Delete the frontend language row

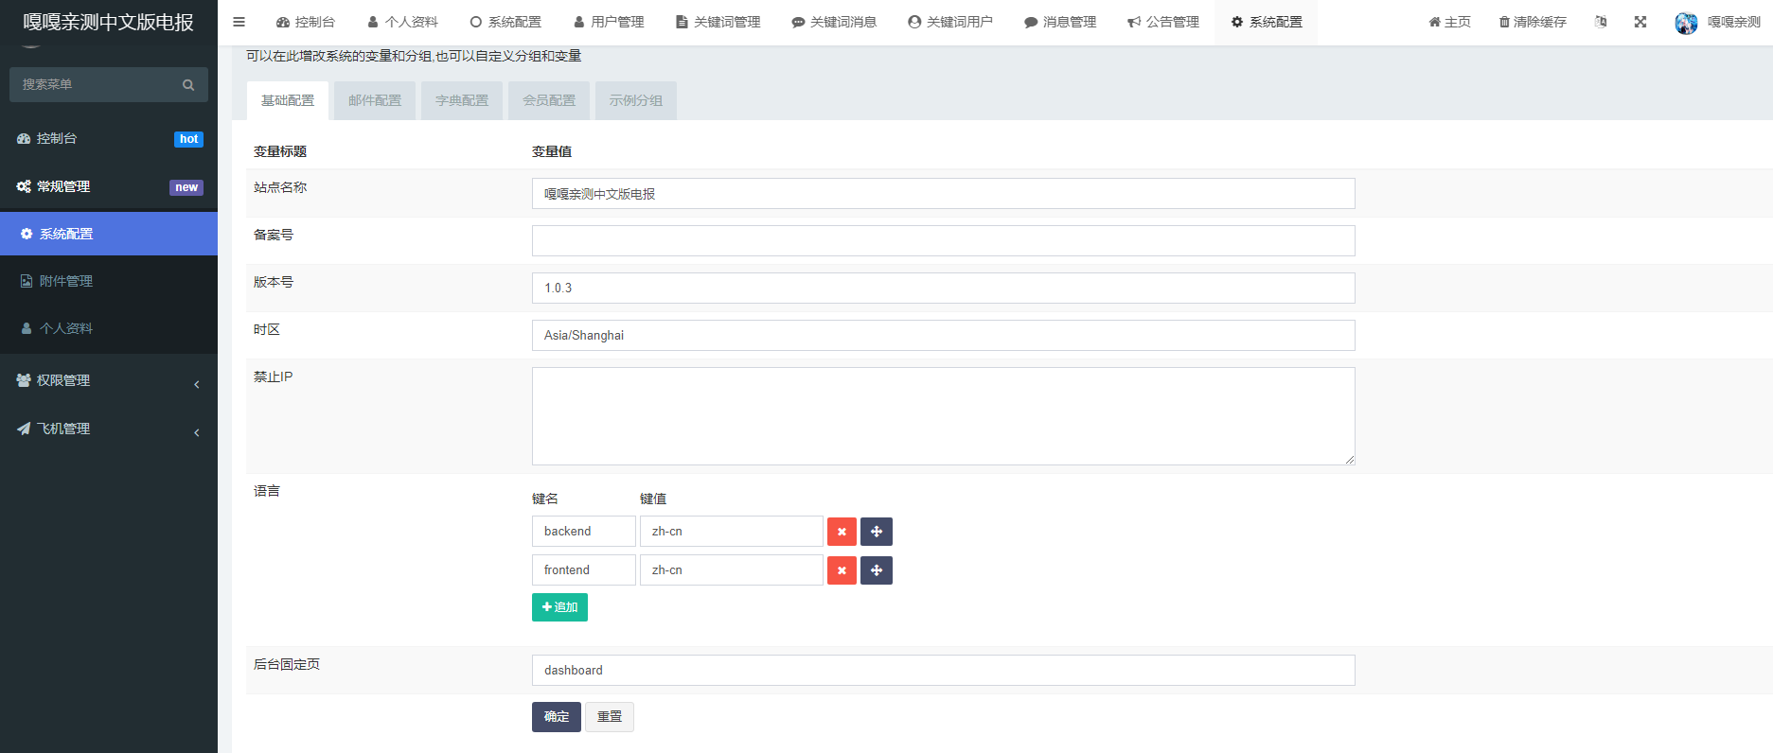click(842, 570)
